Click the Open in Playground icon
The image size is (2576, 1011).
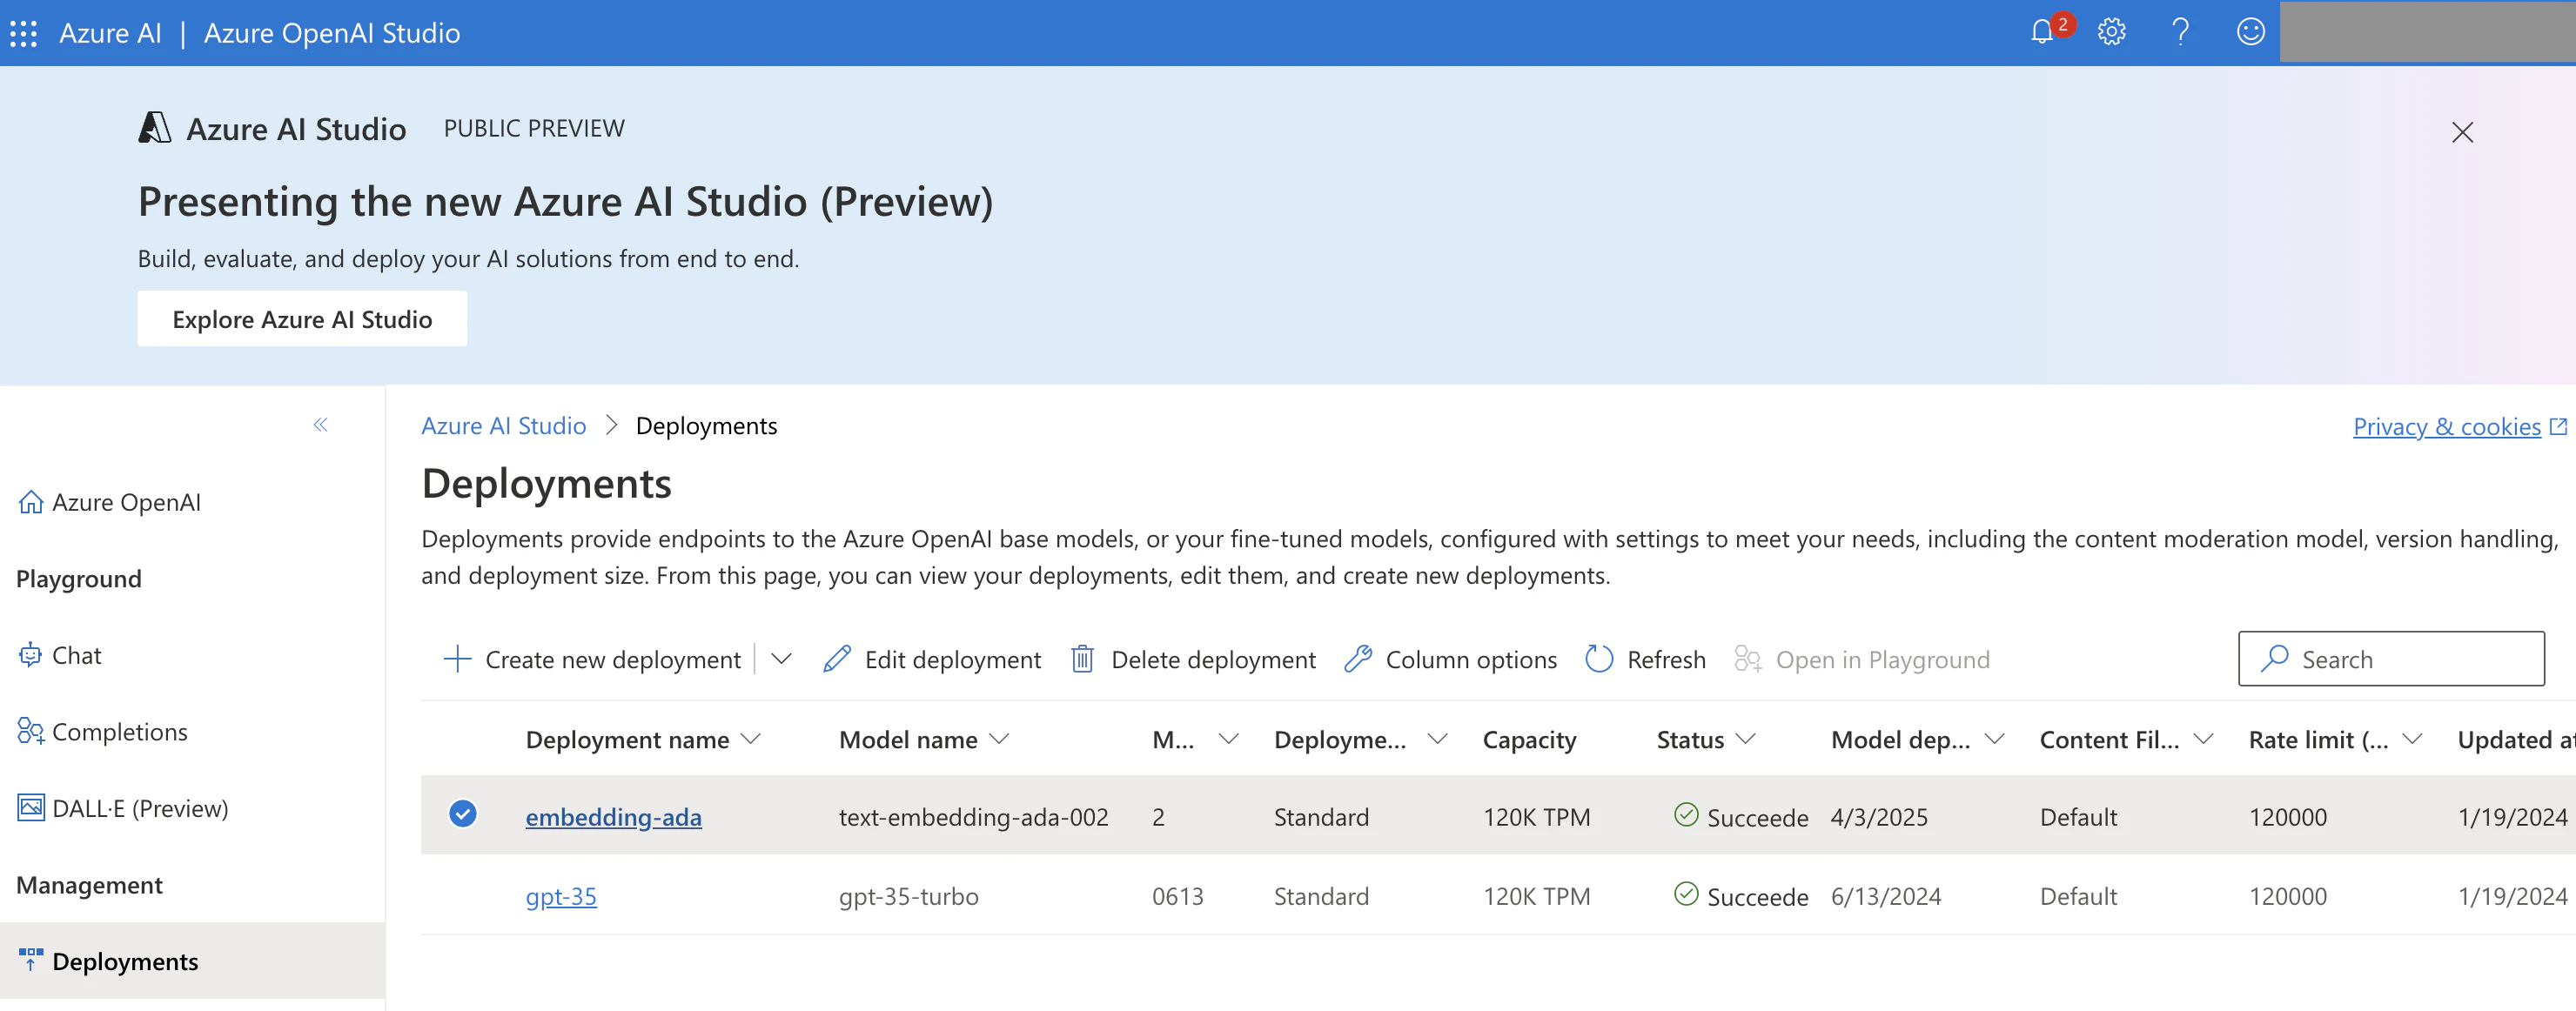coord(1747,659)
